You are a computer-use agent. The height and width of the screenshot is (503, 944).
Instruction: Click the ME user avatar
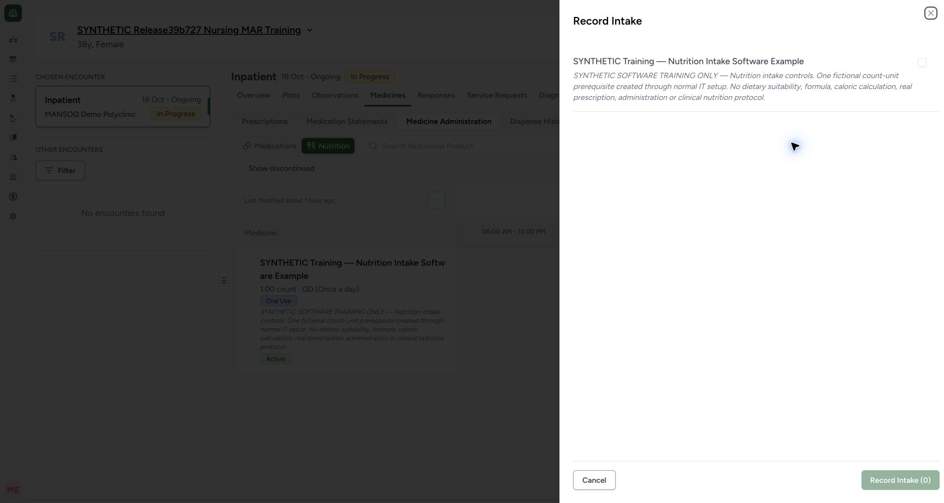click(13, 490)
